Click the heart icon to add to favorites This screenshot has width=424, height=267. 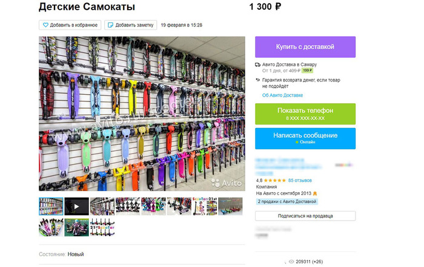point(45,25)
